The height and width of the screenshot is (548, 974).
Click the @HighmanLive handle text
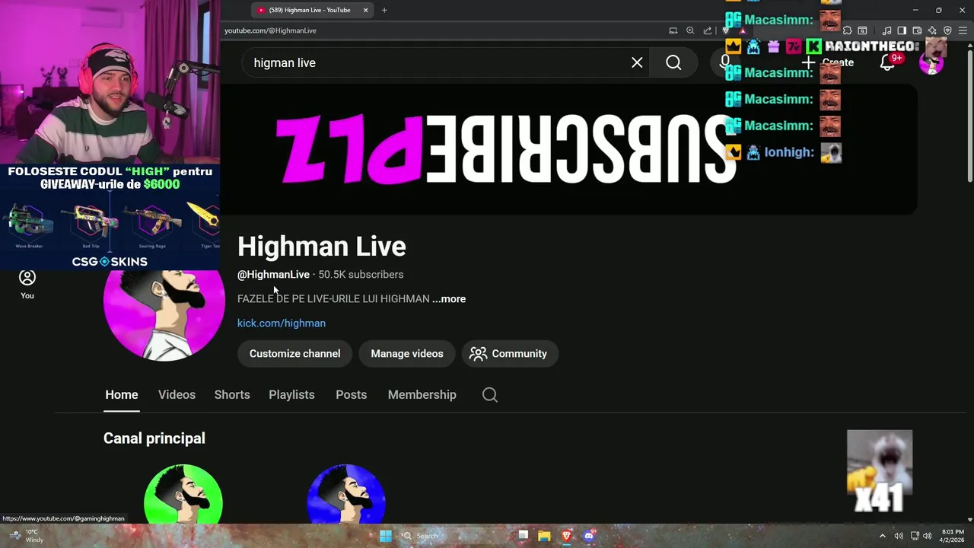pyautogui.click(x=273, y=274)
